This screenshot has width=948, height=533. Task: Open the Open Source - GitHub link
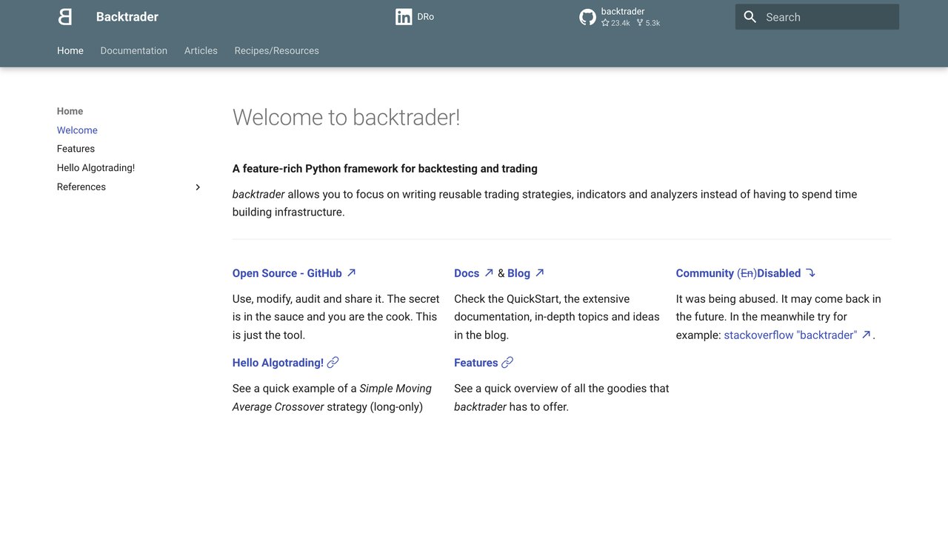(287, 273)
